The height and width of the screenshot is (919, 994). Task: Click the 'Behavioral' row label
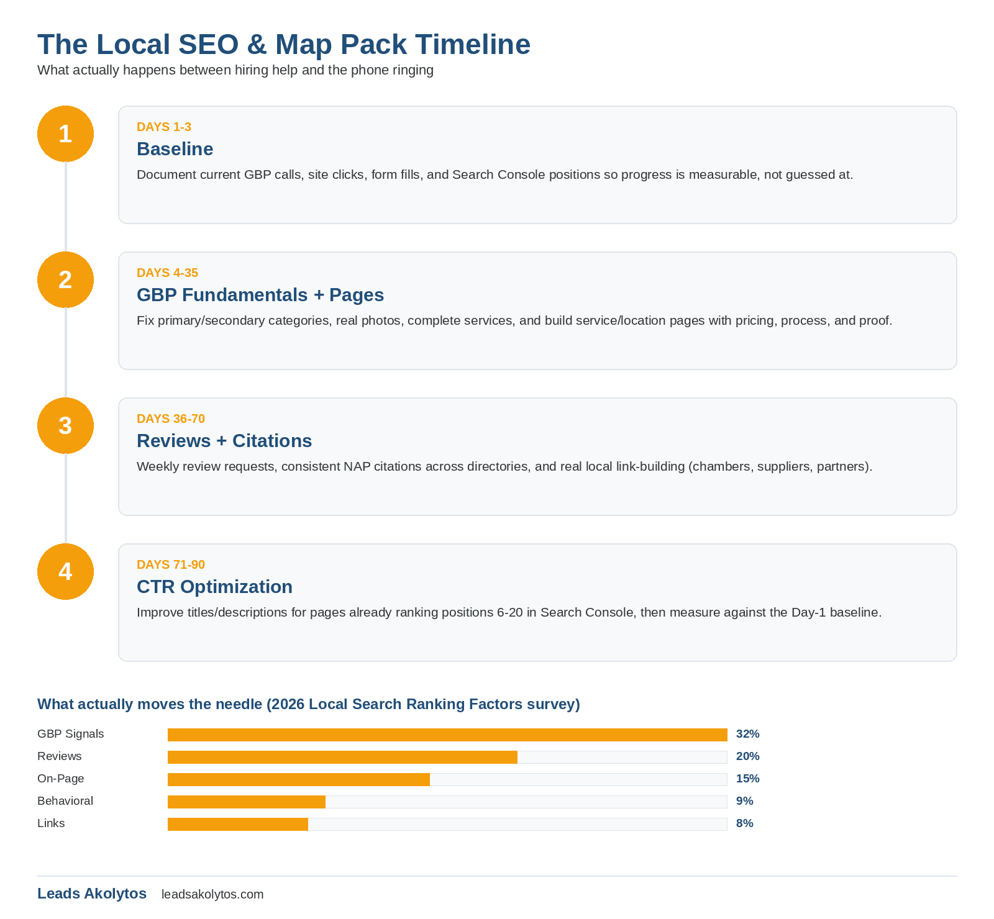point(65,801)
